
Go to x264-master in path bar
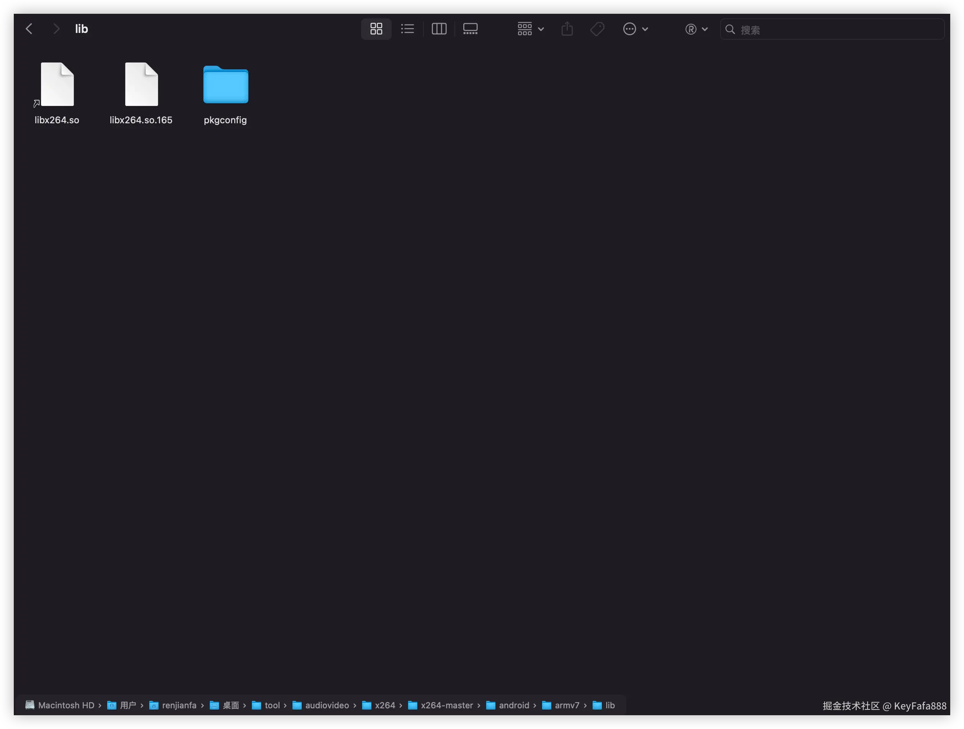[x=446, y=705]
